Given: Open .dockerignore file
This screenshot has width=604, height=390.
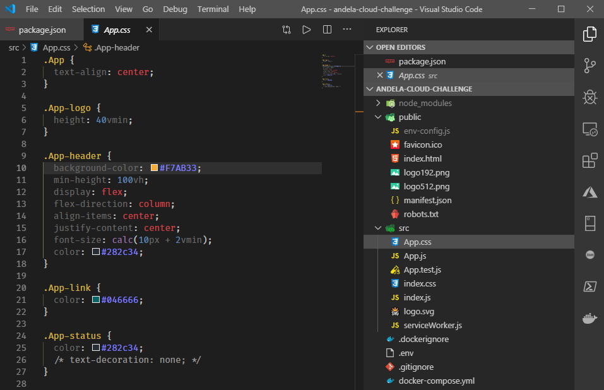Looking at the screenshot, I should click(469, 339).
